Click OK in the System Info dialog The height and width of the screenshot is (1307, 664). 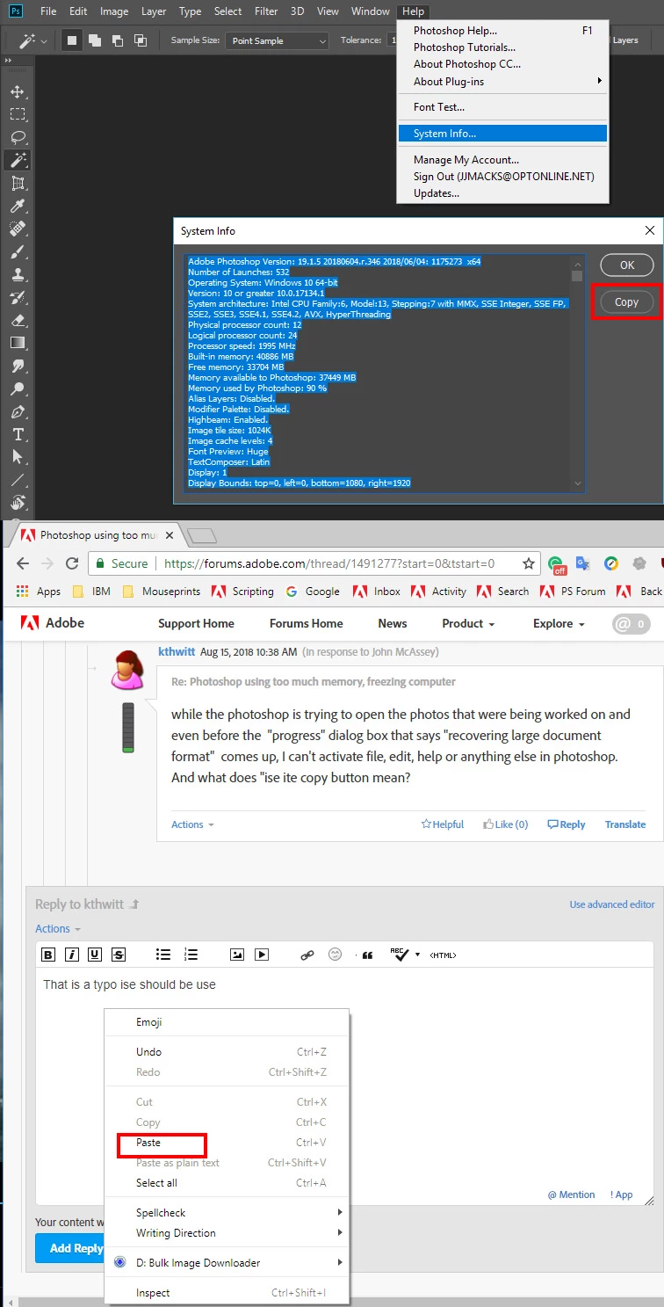coord(626,265)
